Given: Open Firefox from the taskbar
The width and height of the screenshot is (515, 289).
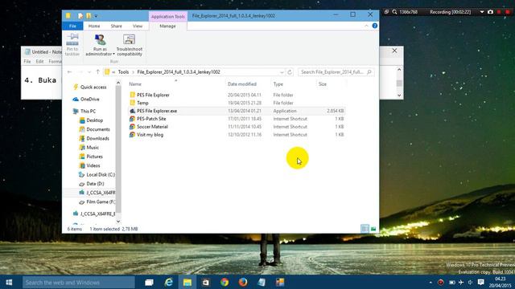Looking at the screenshot, I should click(x=243, y=282).
